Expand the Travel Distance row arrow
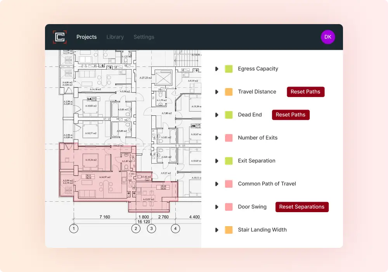388x272 pixels. point(217,92)
